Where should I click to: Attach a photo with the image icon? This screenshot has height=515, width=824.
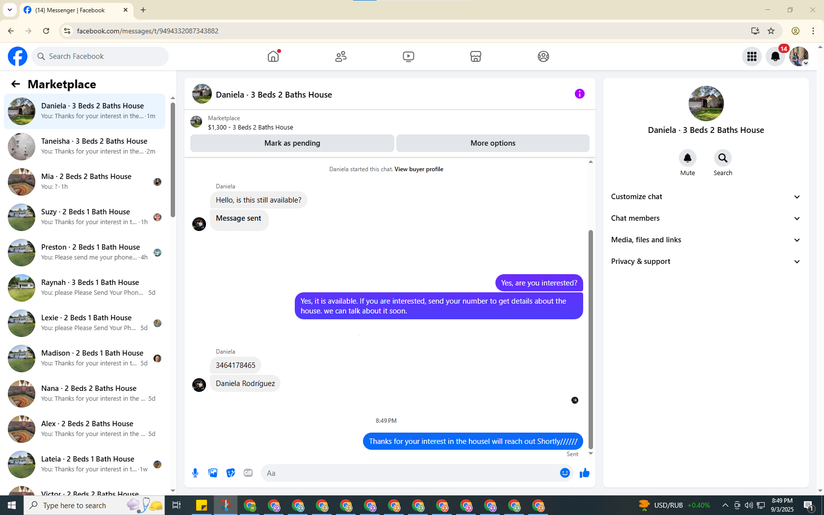(213, 473)
